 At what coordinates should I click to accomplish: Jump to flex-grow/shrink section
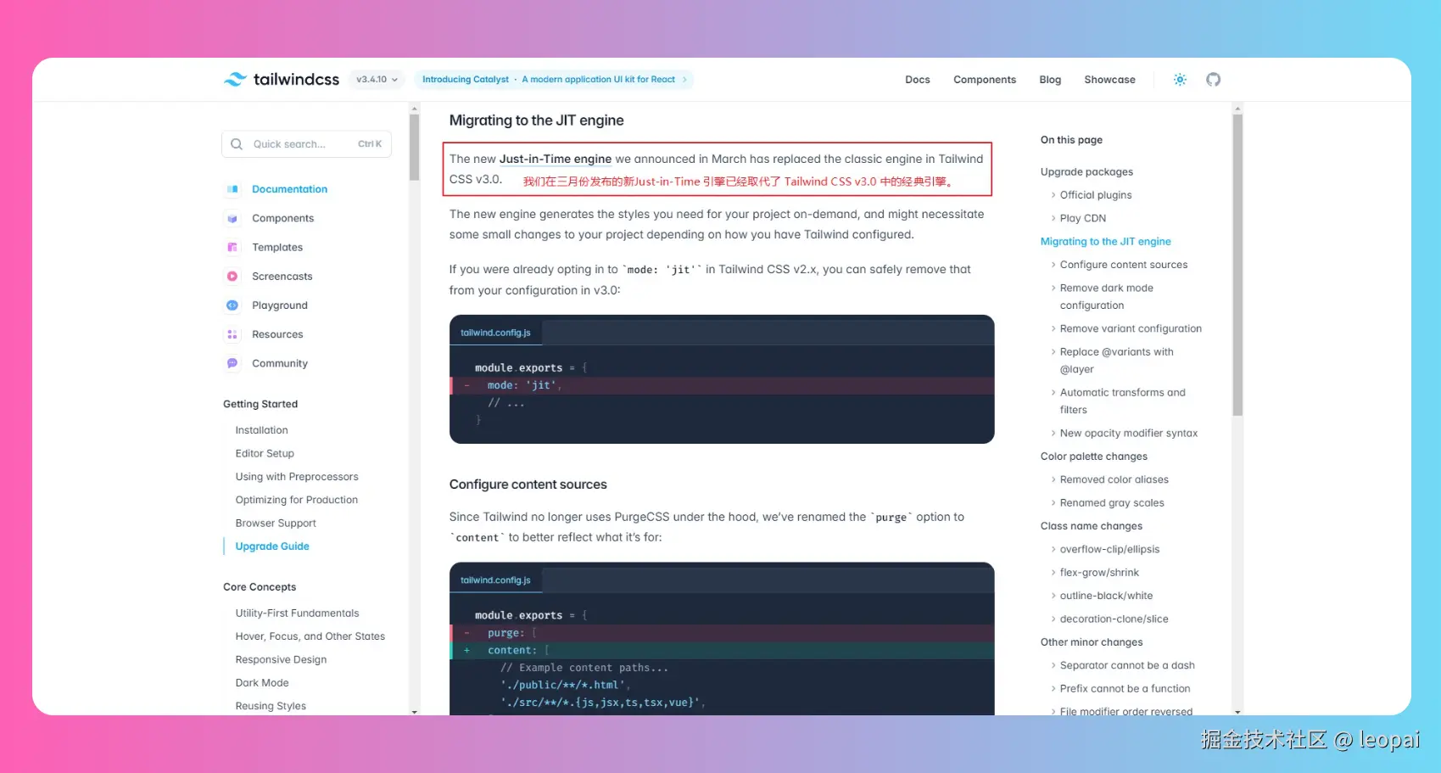click(x=1099, y=573)
